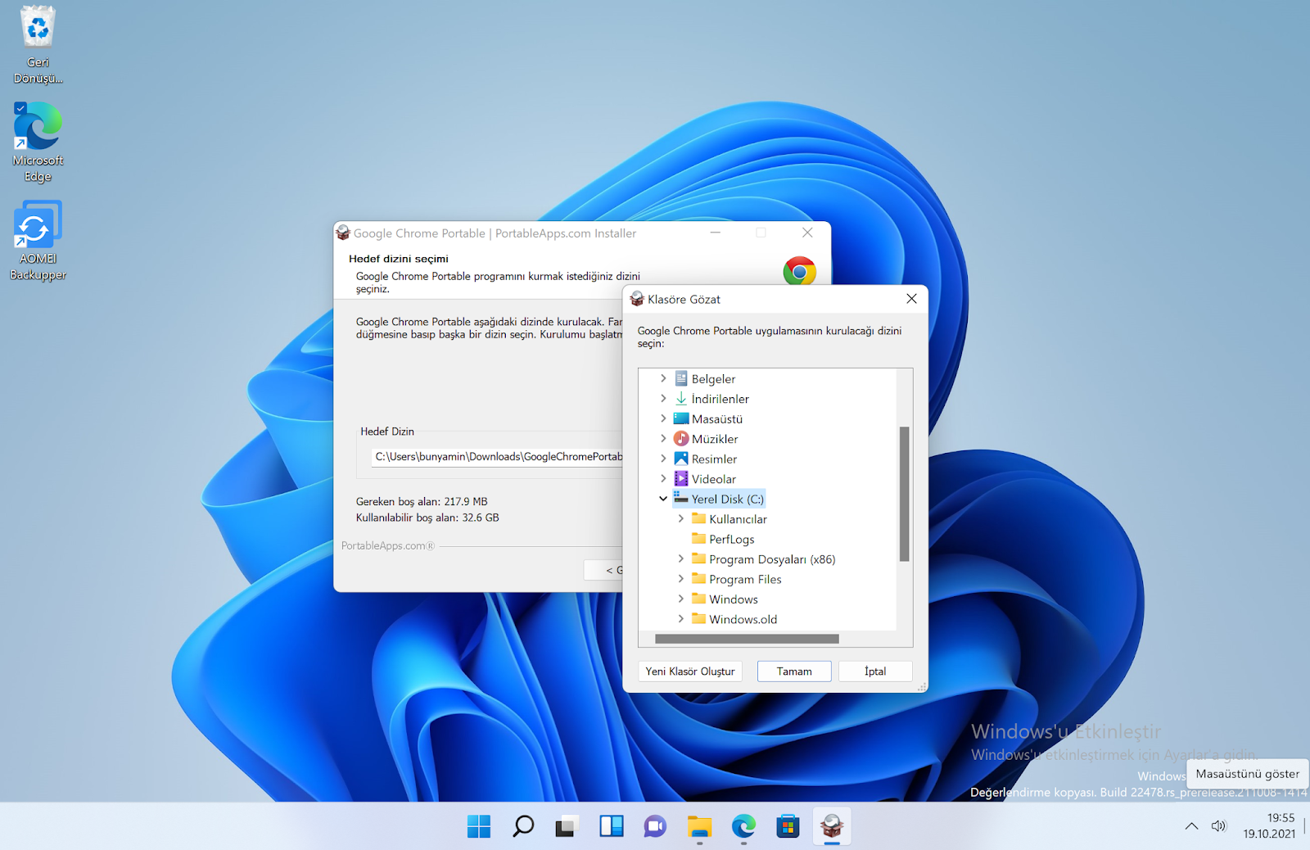Click the Kullanıcılar folder icon
Screen dimensions: 1310x850
click(x=698, y=518)
